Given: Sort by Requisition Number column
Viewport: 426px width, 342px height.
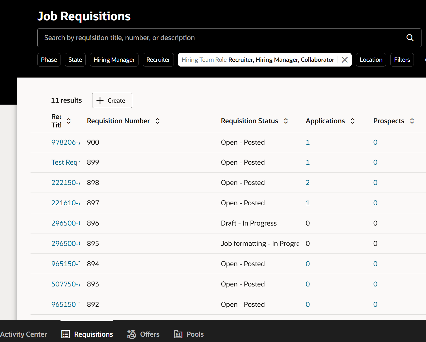Looking at the screenshot, I should coord(158,121).
